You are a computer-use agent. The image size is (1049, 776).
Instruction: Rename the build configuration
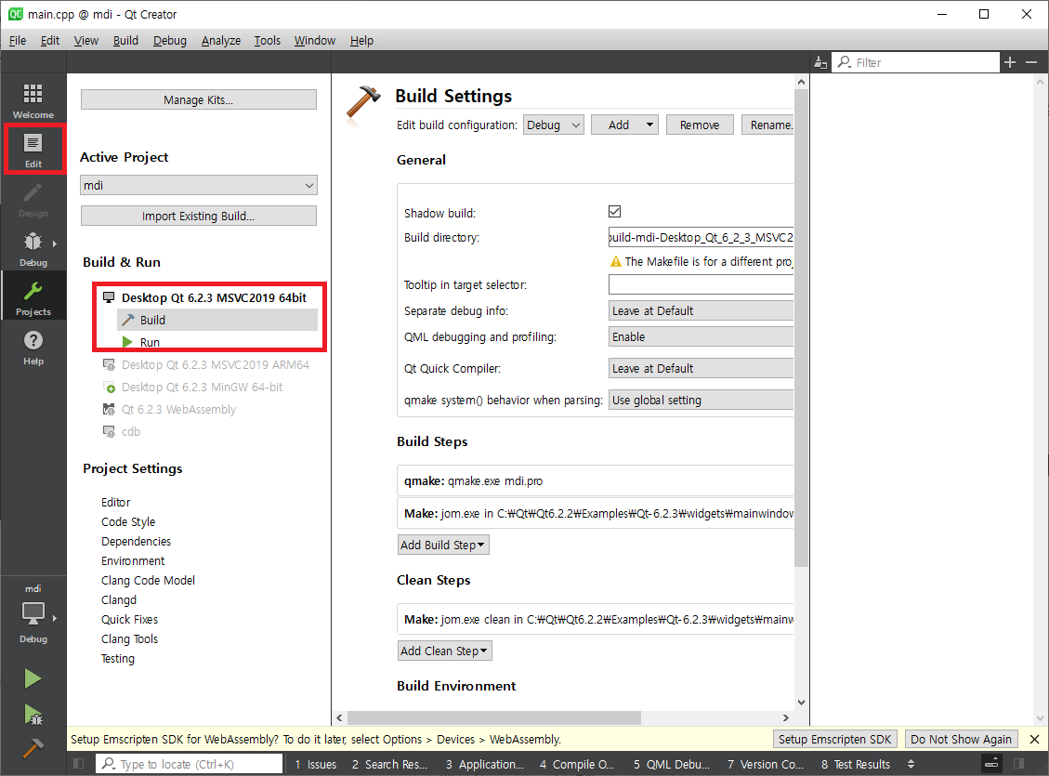[x=767, y=125]
